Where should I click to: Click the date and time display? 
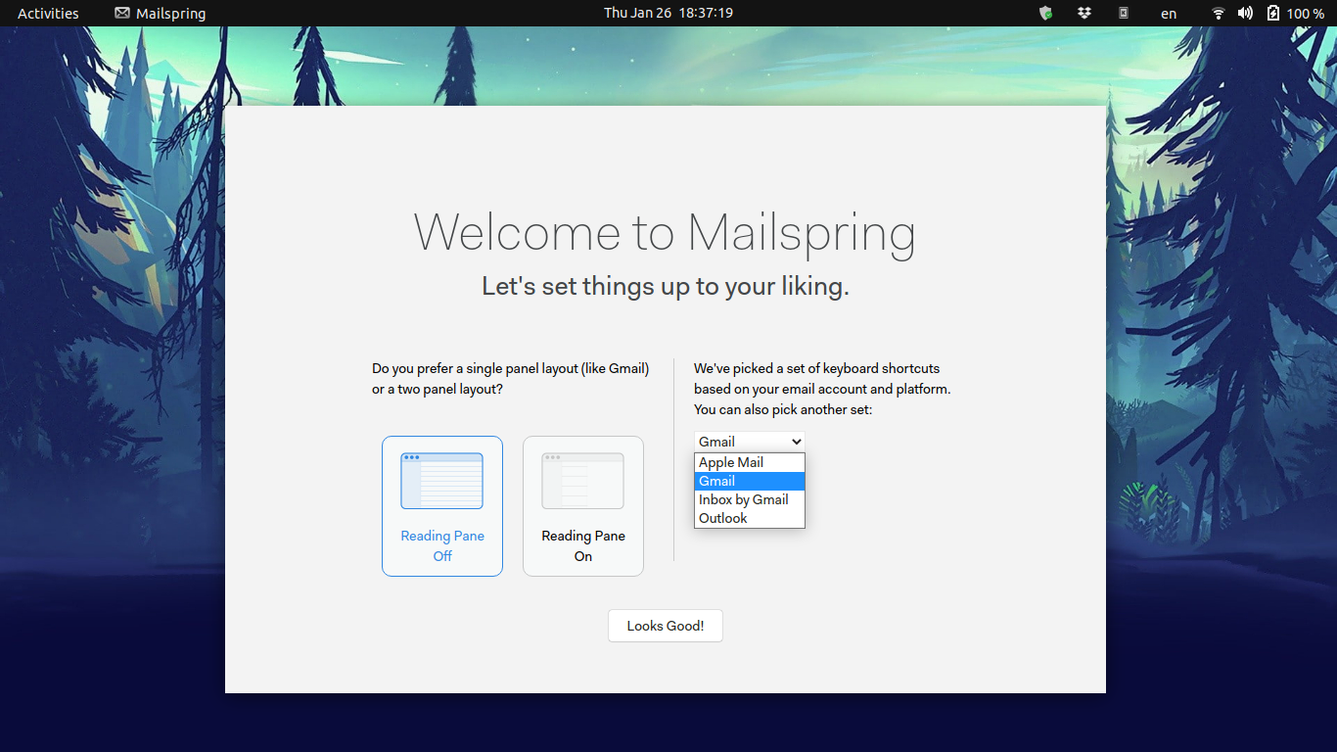667,13
